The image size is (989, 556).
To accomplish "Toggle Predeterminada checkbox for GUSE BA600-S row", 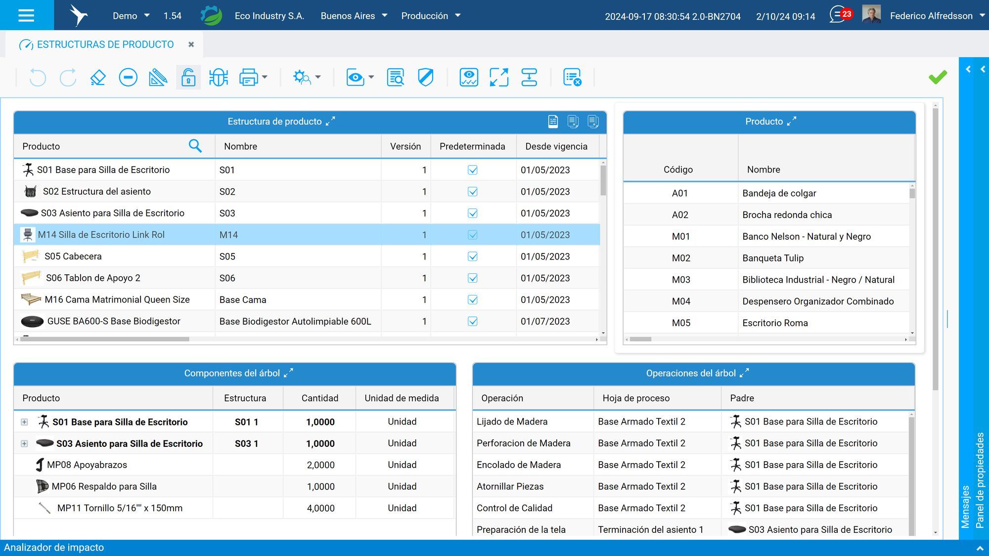I will 473,321.
